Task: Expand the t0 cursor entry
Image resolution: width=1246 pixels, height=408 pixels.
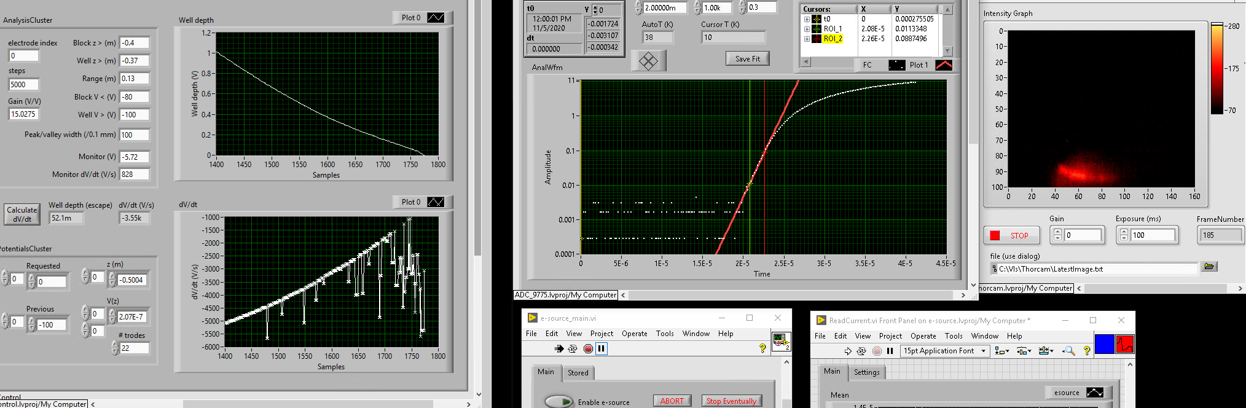Action: tap(807, 19)
